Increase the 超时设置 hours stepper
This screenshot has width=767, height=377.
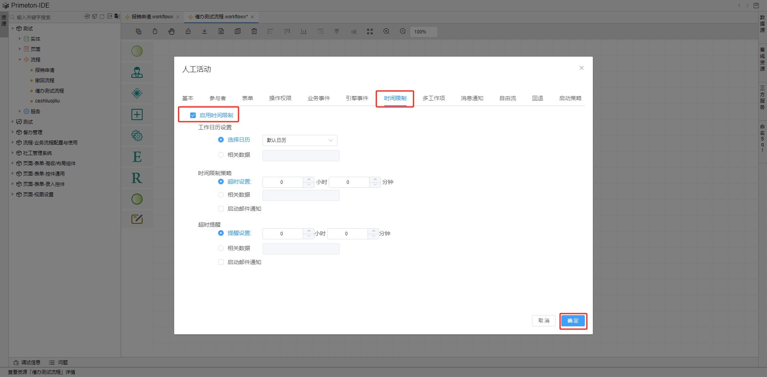point(308,180)
